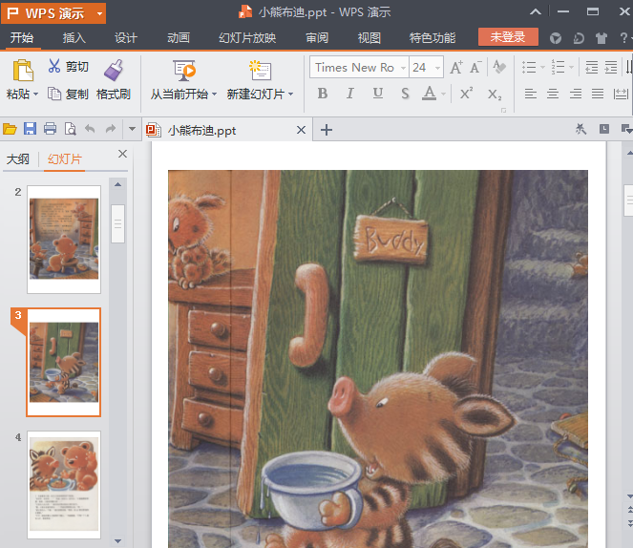Toggle underline text formatting

click(x=377, y=94)
